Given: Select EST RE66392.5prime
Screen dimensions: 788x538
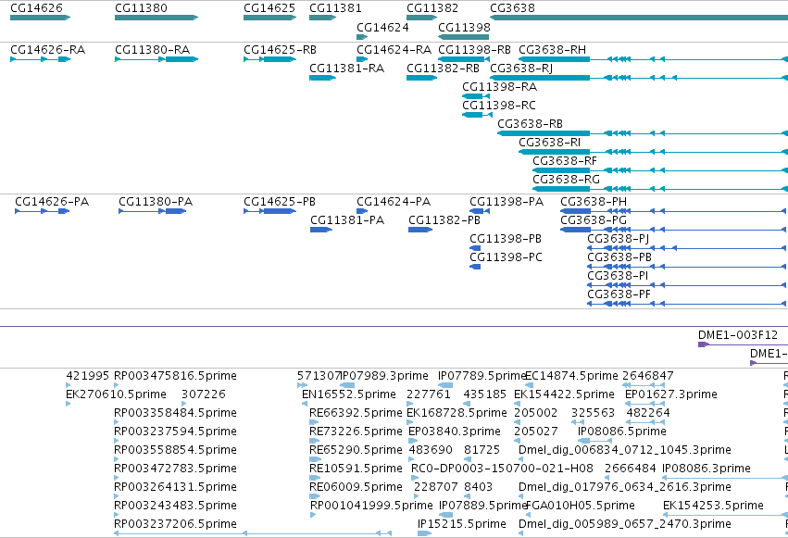Looking at the screenshot, I should click(314, 422).
